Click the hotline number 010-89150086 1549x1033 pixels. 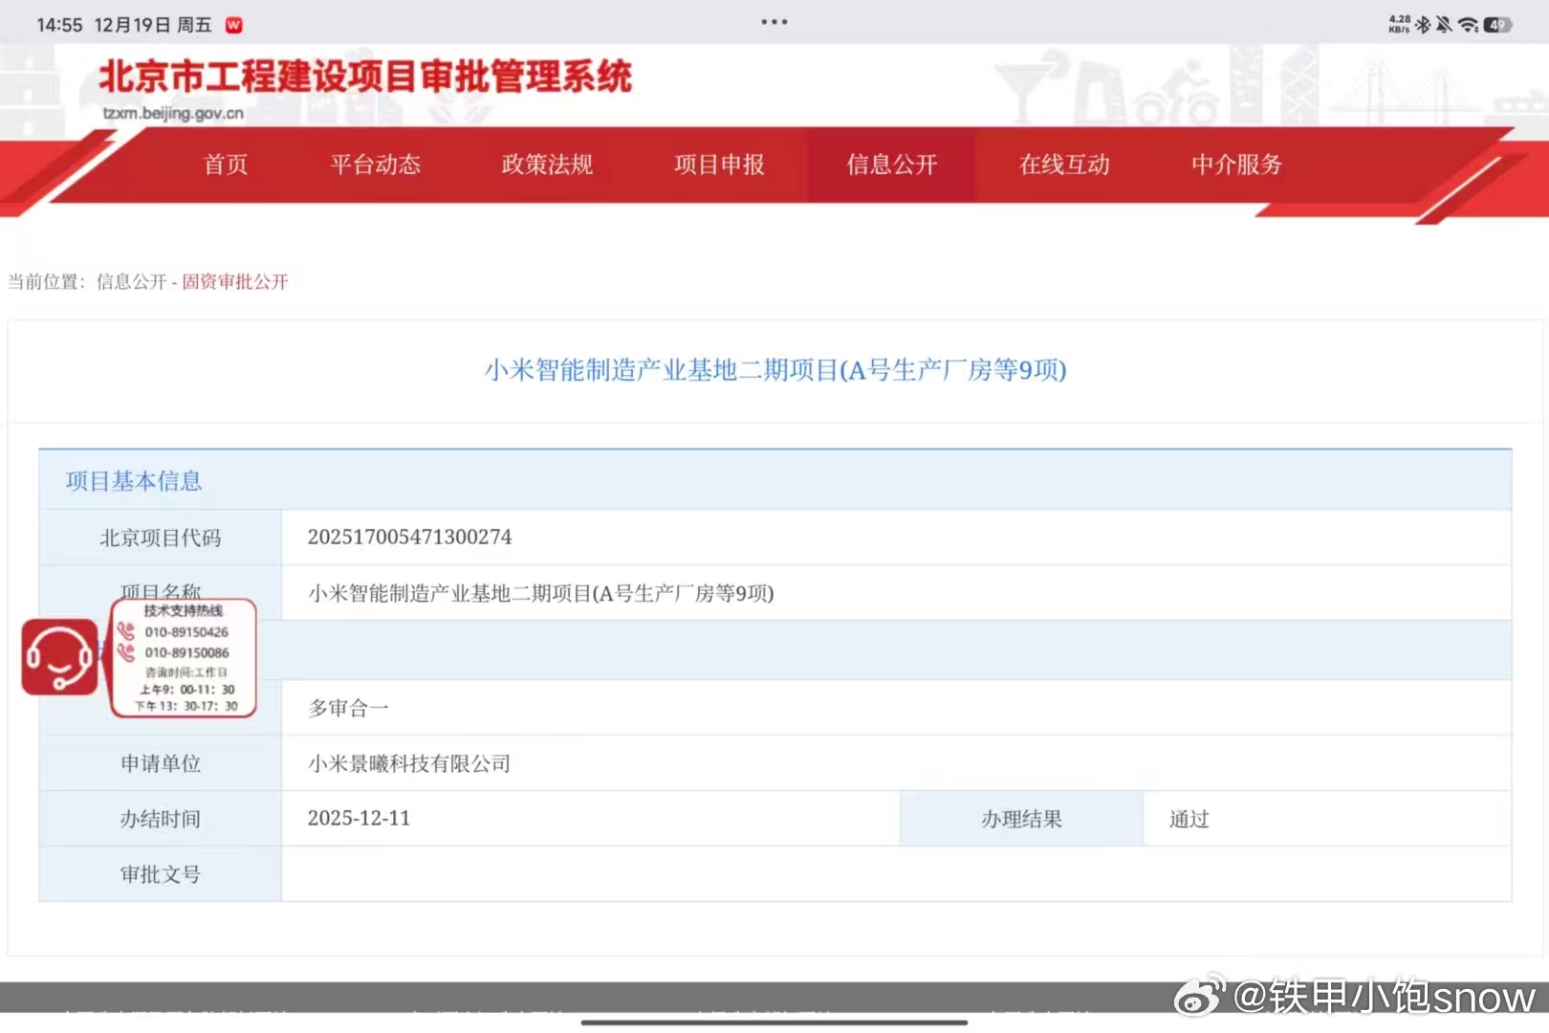coord(186,653)
